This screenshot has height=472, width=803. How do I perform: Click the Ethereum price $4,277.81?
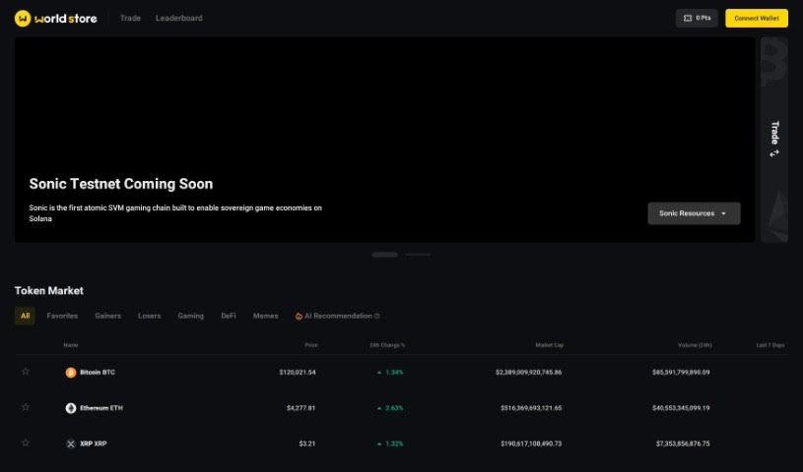point(301,408)
